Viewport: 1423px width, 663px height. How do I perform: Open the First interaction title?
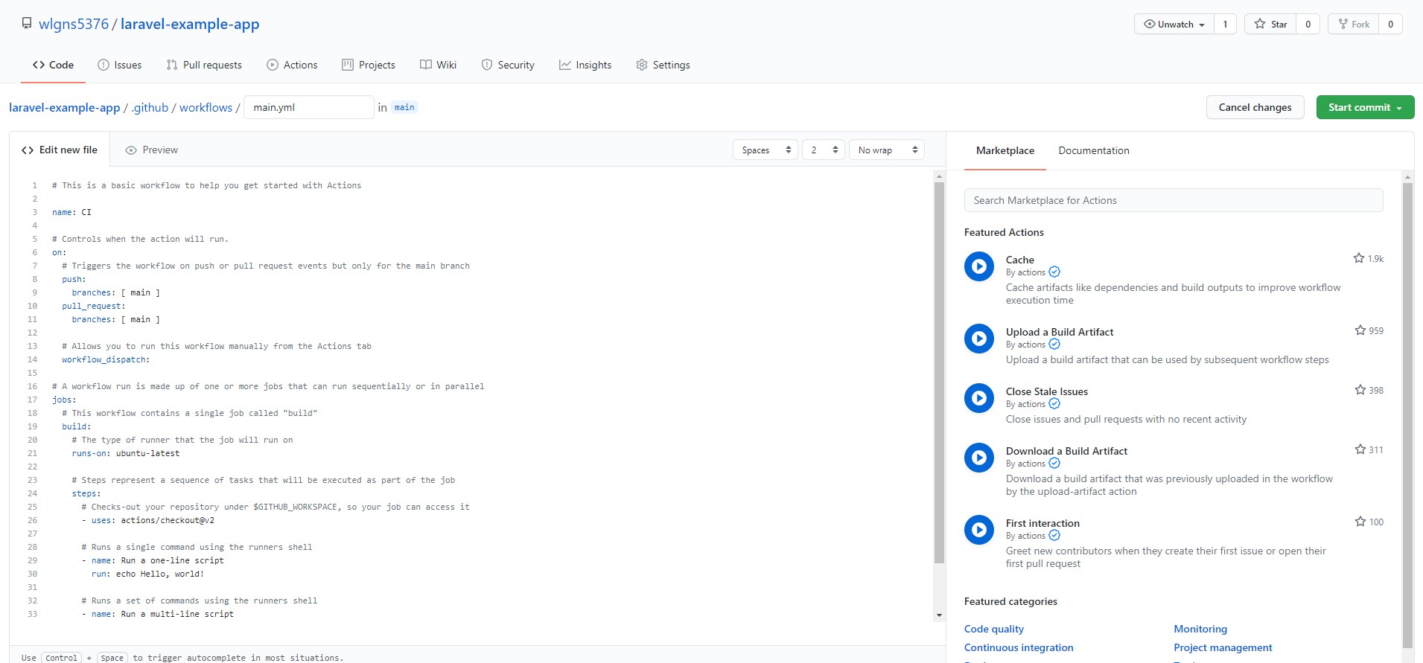[1042, 523]
